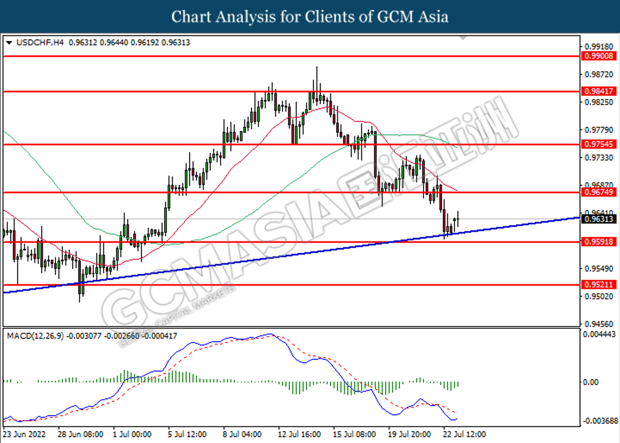Select the 0.95211 support price label

[x=599, y=284]
